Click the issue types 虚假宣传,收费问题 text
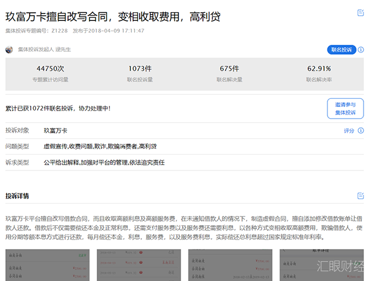 [100, 147]
